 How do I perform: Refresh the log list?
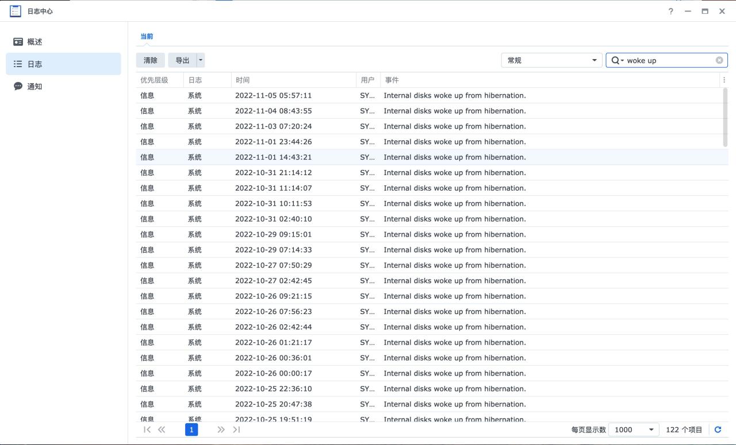(718, 429)
